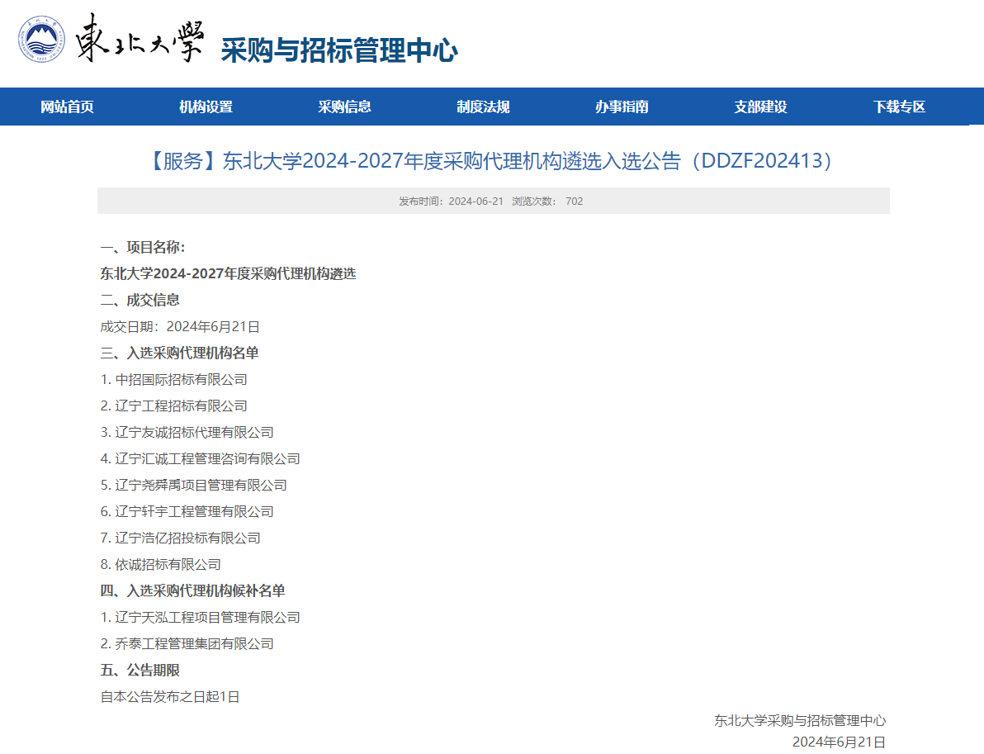The image size is (984, 754).
Task: Select the project name 东北大学2024-2027年度采购代理机构遴选
Action: pos(229,273)
